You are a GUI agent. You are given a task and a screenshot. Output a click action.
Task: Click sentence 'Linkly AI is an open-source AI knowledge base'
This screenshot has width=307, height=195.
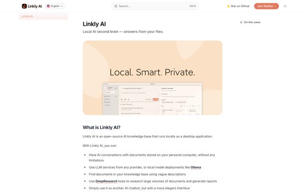point(147,137)
